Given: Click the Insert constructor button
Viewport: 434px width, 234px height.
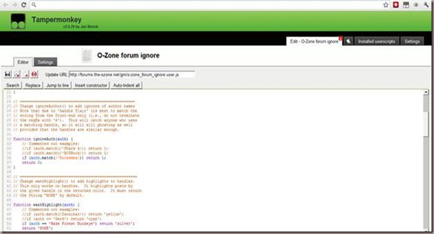Looking at the screenshot, I should (91, 85).
